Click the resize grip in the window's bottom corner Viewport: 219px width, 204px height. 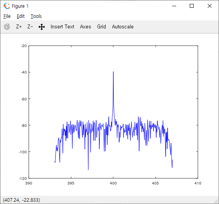pos(216,201)
